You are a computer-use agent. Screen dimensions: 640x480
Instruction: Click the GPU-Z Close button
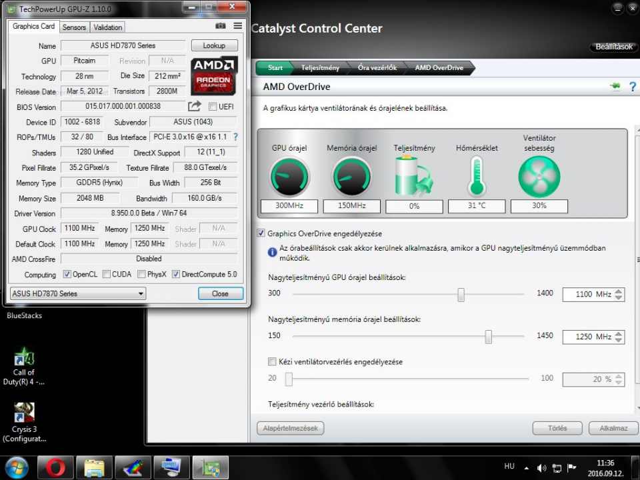pos(221,293)
